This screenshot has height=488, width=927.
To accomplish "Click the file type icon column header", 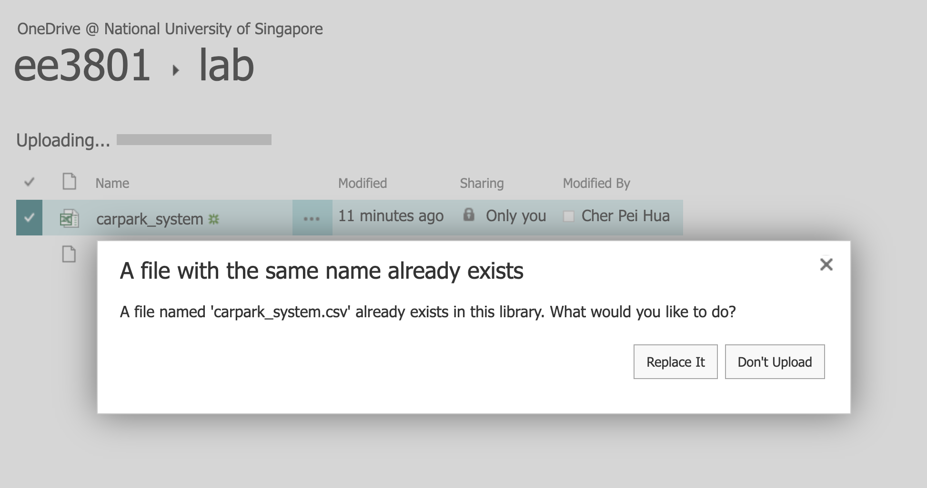I will tap(70, 182).
